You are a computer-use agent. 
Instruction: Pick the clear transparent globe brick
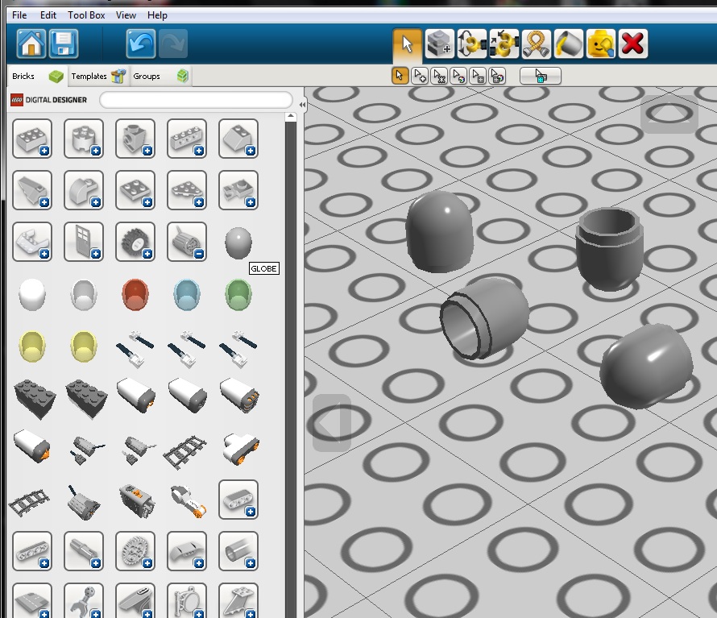84,295
